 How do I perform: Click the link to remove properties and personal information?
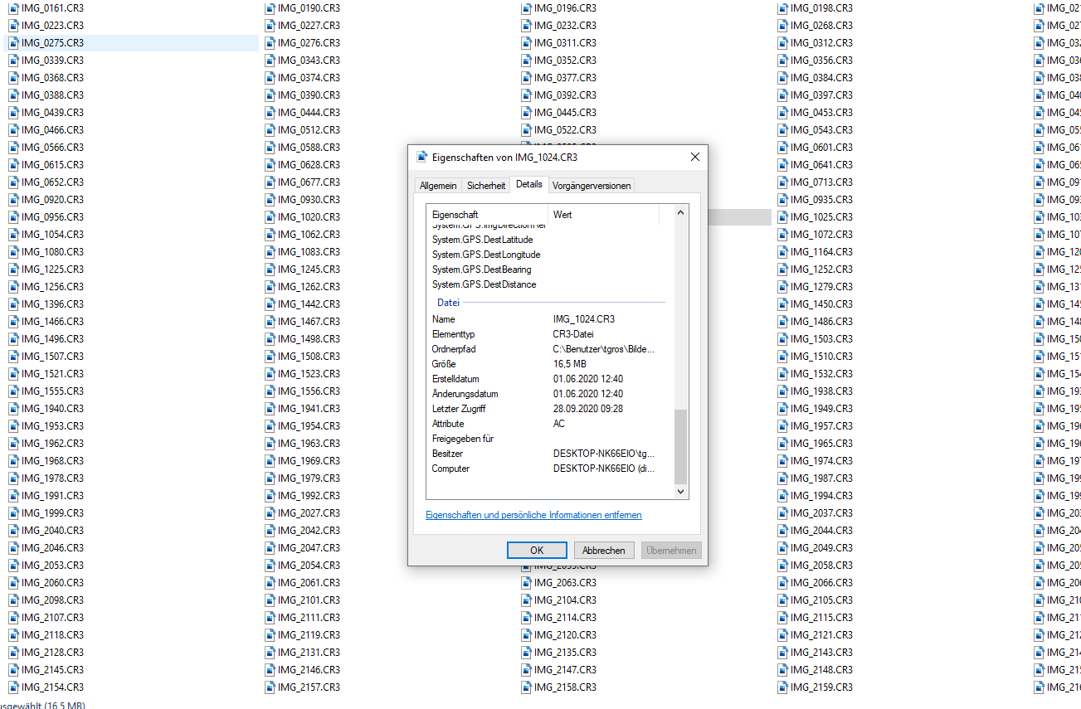pyautogui.click(x=533, y=515)
